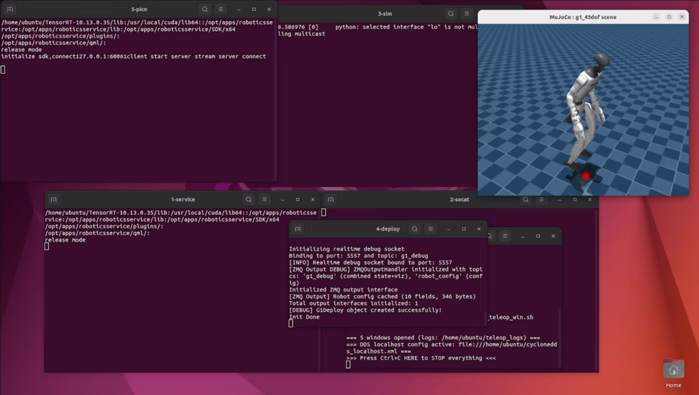Open a new tab in the 4-deploy terminal

[x=298, y=229]
